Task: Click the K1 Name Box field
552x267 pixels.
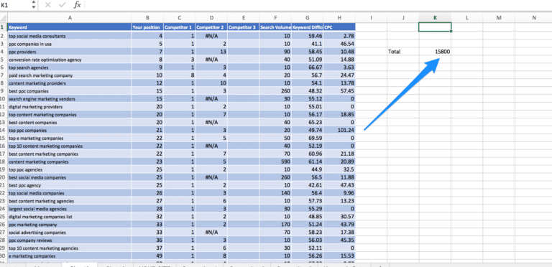Action: [16, 5]
